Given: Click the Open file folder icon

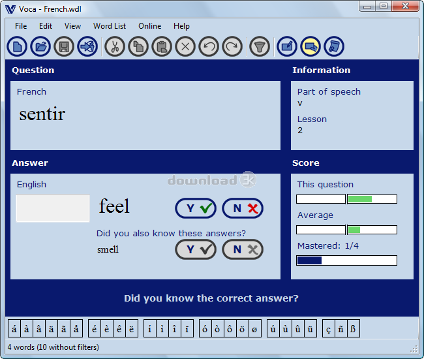Looking at the screenshot, I should click(x=40, y=46).
